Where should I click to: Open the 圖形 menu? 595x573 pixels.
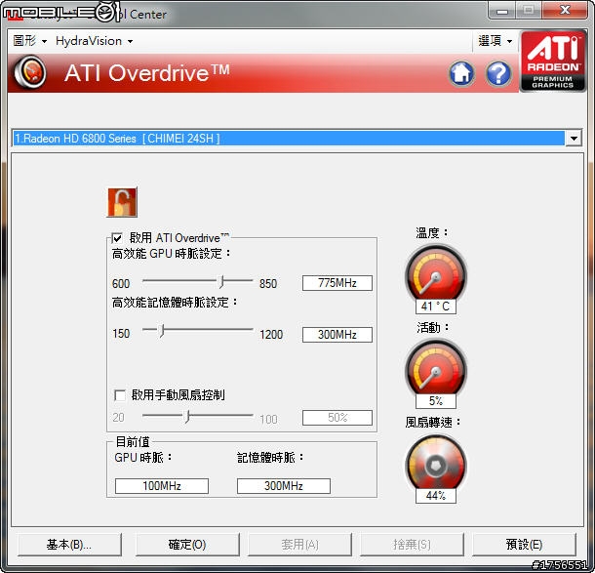(29, 41)
